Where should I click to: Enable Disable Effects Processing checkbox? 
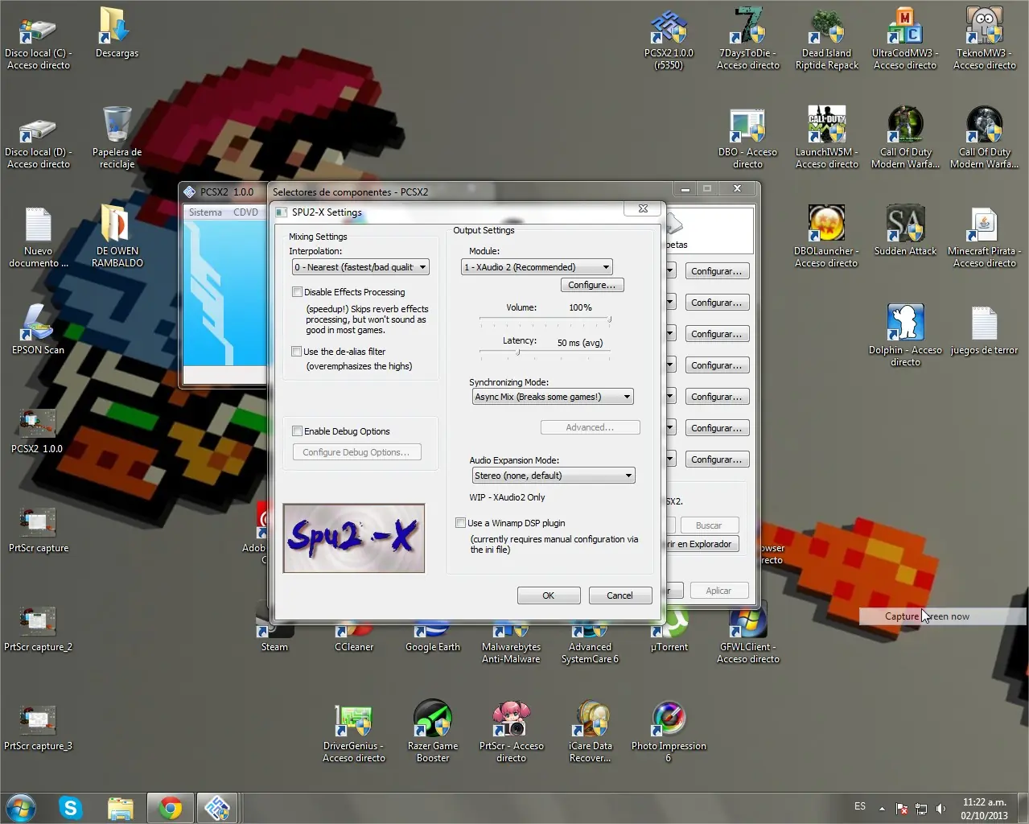(x=297, y=292)
